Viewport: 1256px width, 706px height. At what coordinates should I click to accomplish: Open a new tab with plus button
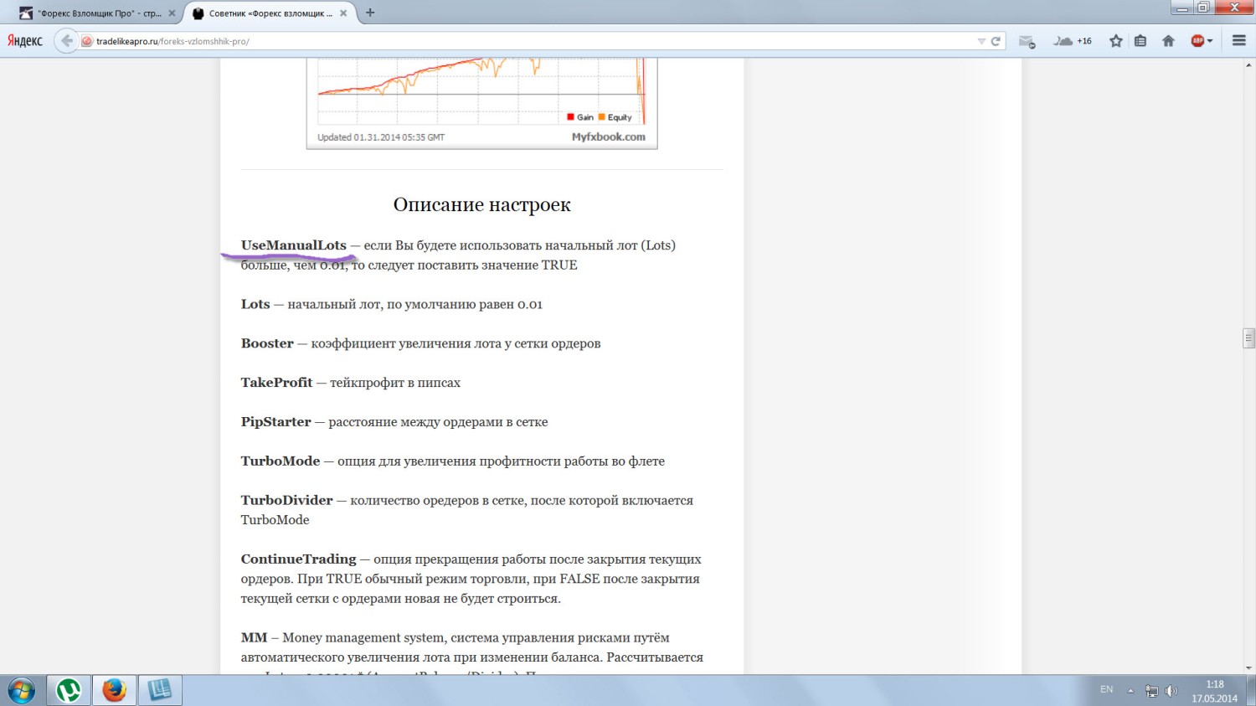click(x=370, y=13)
